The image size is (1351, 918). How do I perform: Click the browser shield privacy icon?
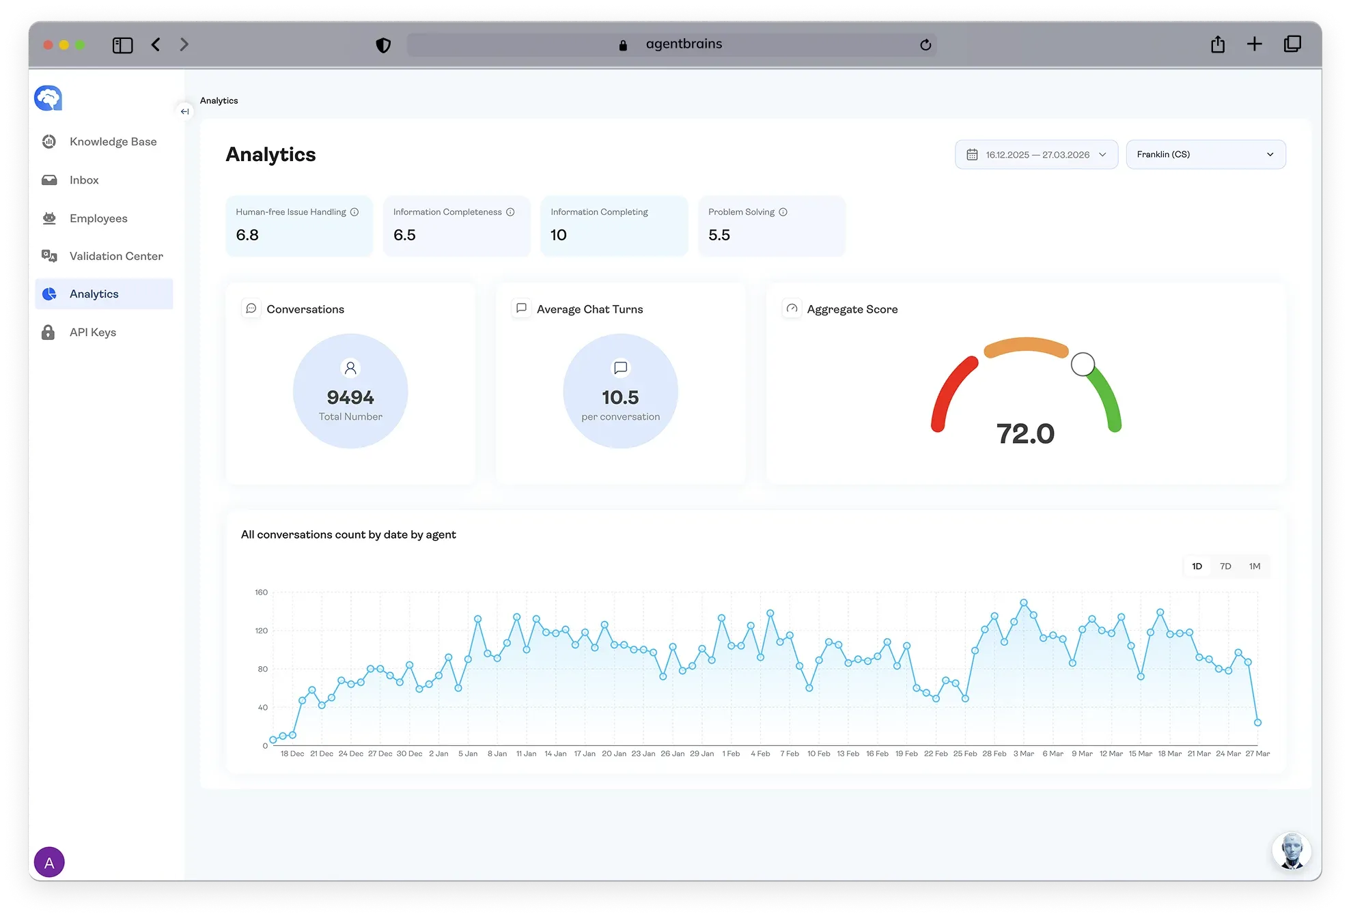tap(383, 45)
